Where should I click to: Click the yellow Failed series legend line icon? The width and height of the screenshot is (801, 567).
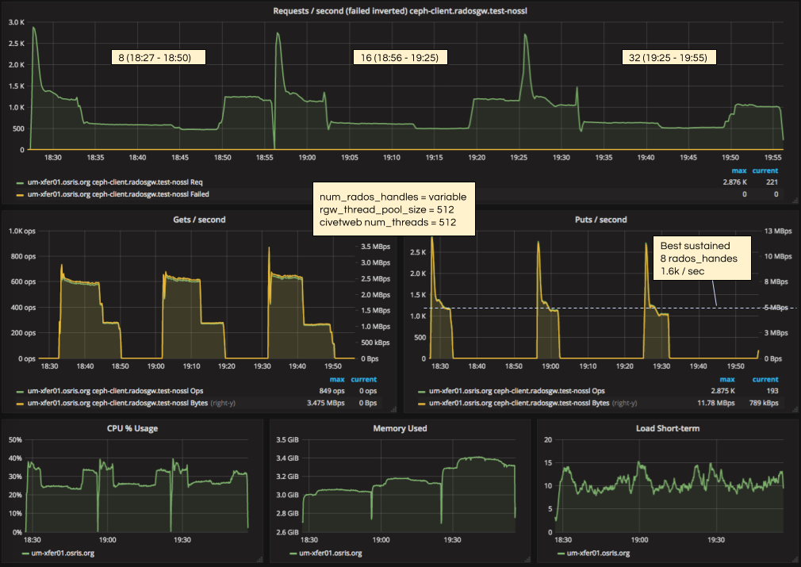[19, 193]
